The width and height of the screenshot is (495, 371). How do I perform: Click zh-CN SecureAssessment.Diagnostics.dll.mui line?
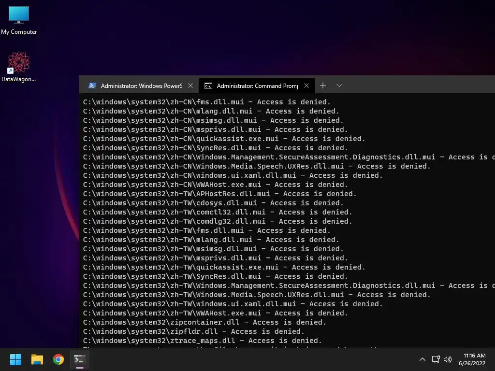point(289,157)
